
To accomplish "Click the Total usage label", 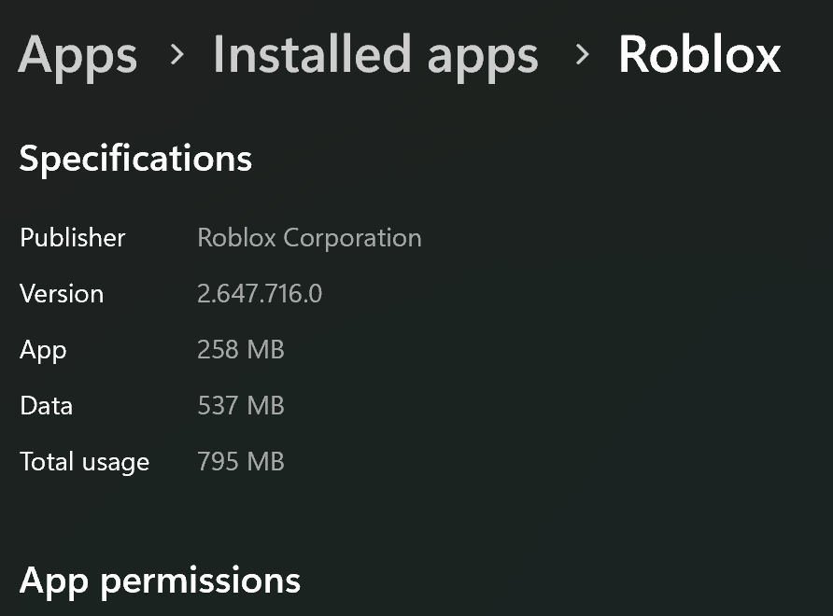I will 85,462.
